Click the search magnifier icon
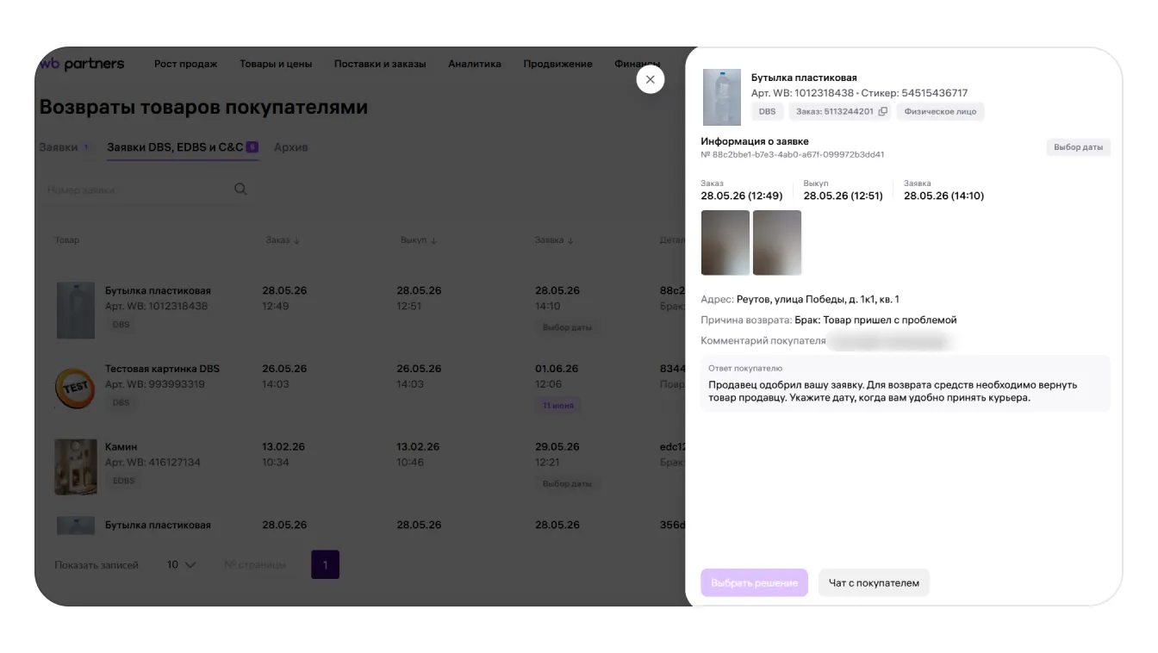This screenshot has height=653, width=1158. point(240,190)
